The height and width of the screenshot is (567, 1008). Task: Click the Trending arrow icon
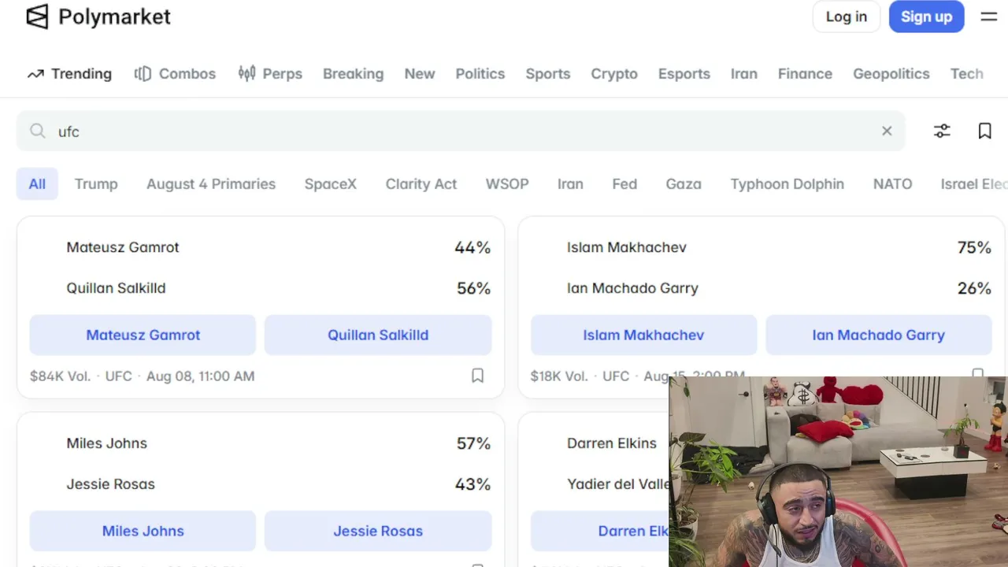pos(35,74)
